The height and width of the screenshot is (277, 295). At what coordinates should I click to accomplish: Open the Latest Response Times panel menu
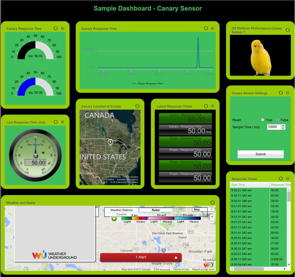[213, 106]
